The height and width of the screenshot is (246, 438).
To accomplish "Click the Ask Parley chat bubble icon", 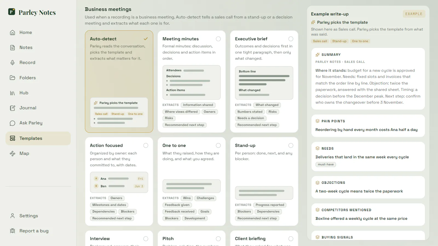I will (x=13, y=123).
